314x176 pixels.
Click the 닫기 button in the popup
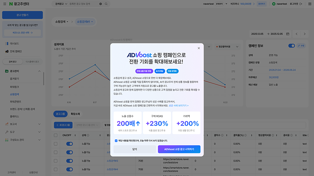(x=135, y=149)
